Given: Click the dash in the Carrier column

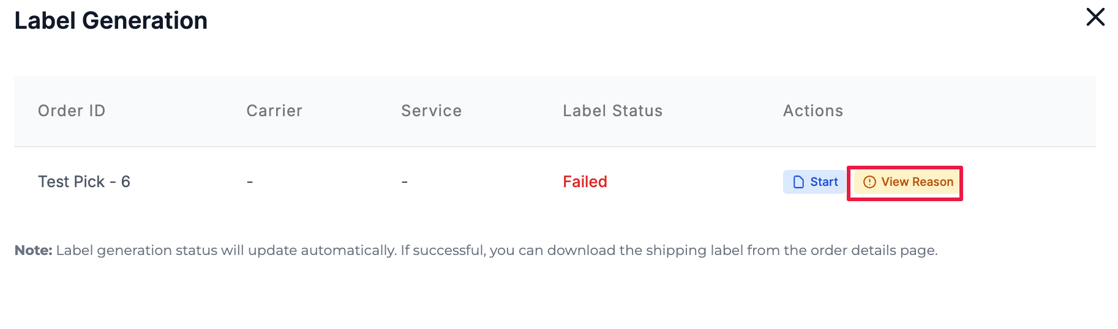Looking at the screenshot, I should click(250, 182).
